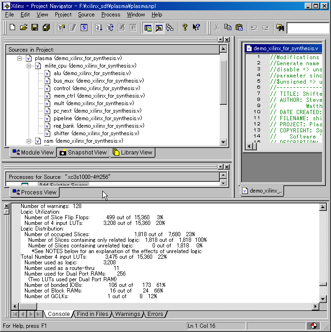331x332 pixels.
Task: Click the console last-tab navigation arrow
Action: click(x=38, y=314)
